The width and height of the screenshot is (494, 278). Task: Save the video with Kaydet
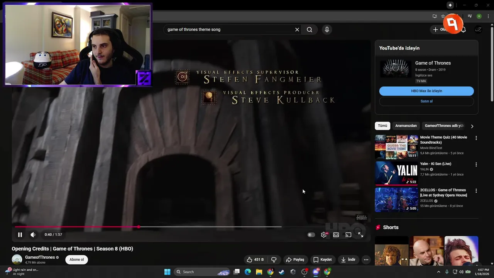(323, 259)
